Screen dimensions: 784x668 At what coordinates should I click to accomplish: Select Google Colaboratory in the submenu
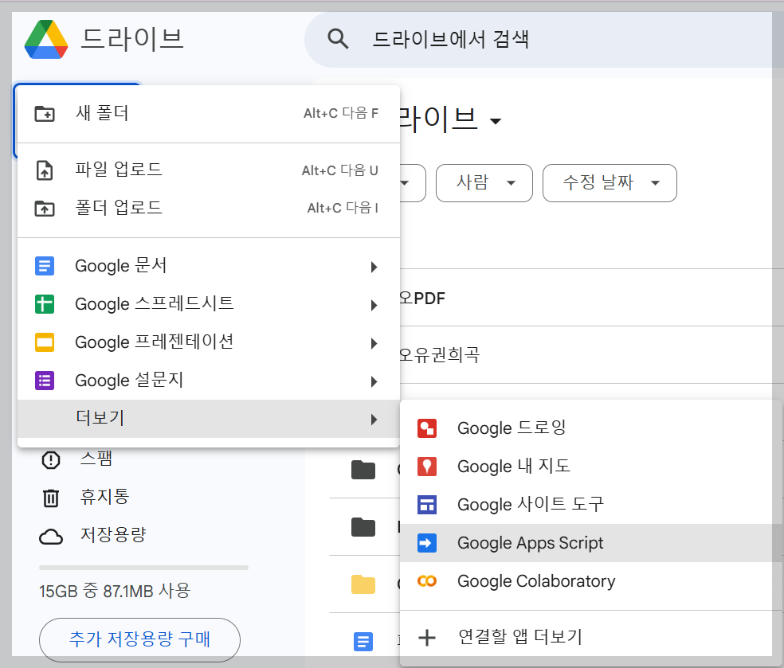[x=591, y=581]
